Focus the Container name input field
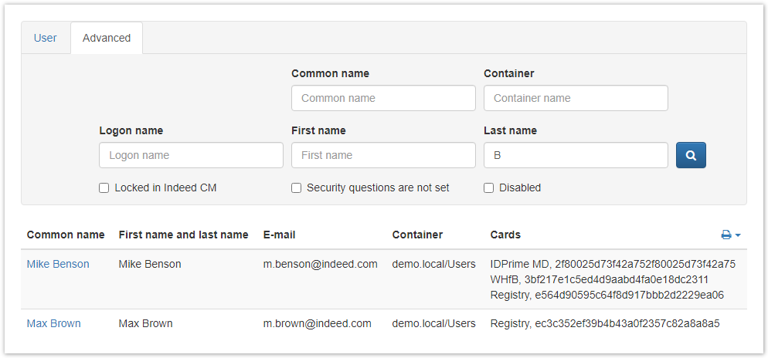Viewport: 768px width, 358px height. (x=576, y=98)
